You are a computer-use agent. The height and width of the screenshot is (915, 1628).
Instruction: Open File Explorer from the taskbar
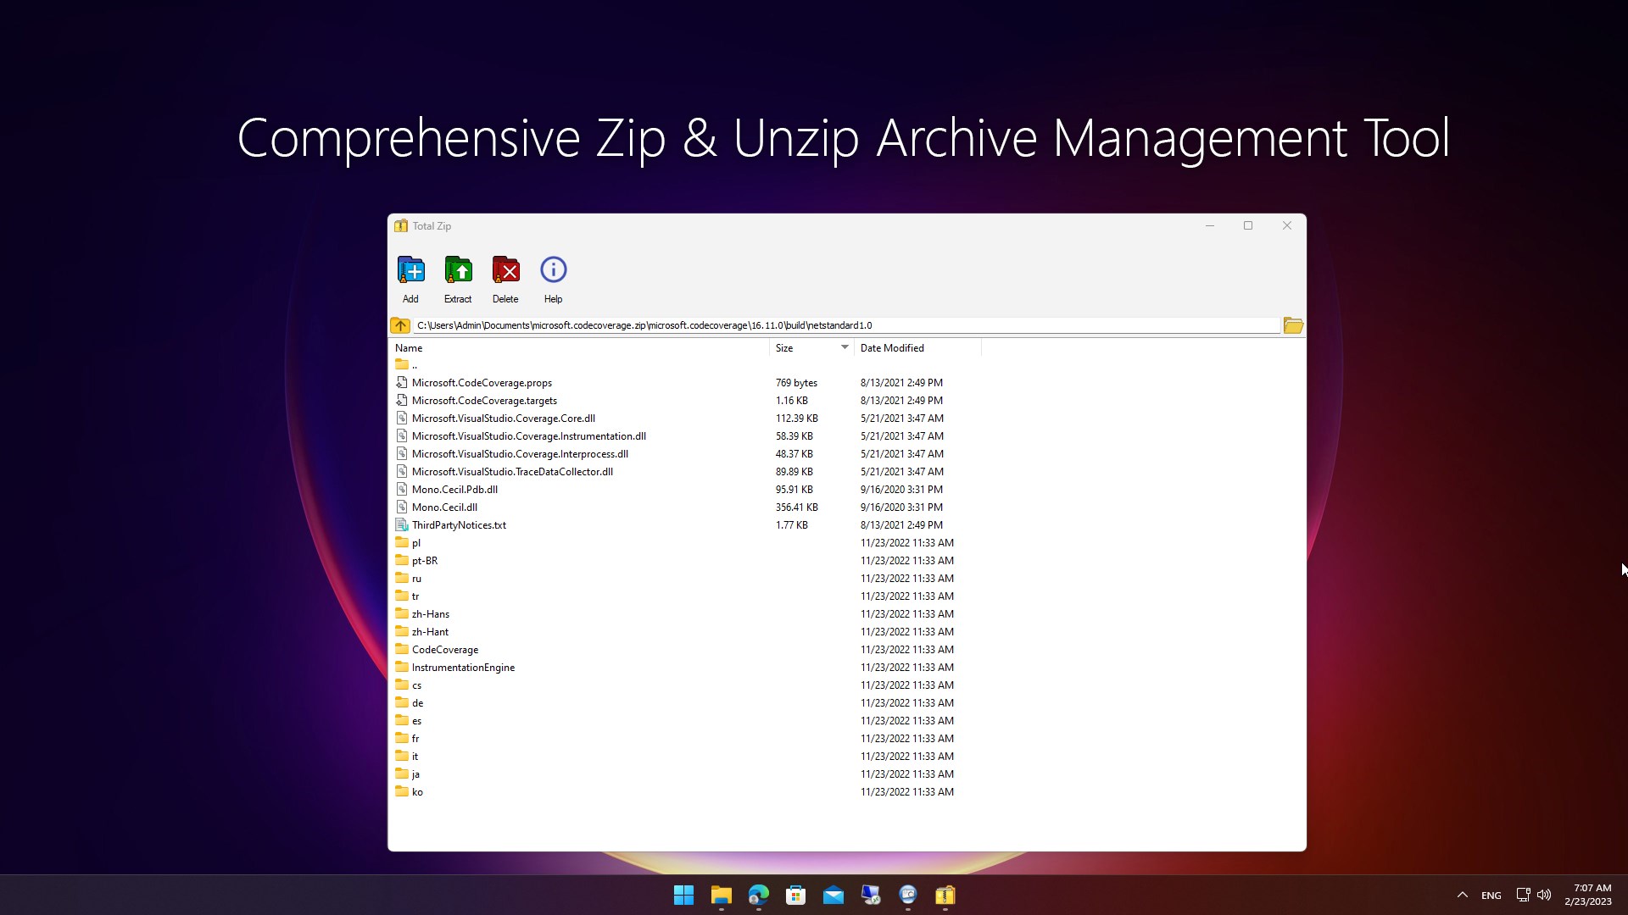pyautogui.click(x=721, y=896)
